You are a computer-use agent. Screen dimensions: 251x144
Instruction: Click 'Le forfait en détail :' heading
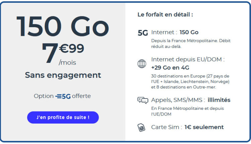[165, 15]
